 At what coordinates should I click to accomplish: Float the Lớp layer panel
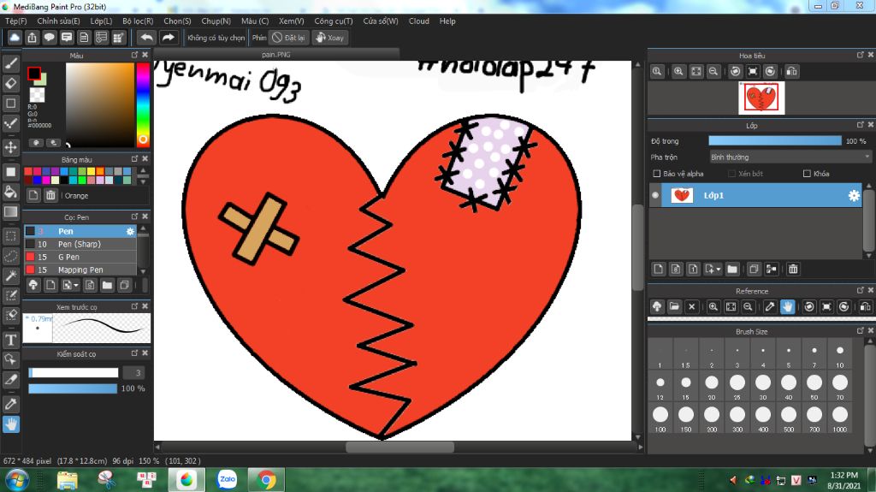point(861,125)
